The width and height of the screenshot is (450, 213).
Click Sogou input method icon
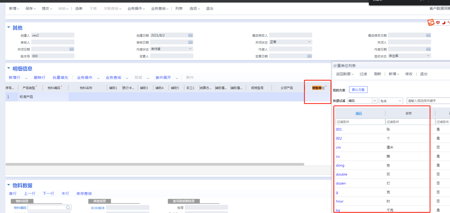point(431,22)
